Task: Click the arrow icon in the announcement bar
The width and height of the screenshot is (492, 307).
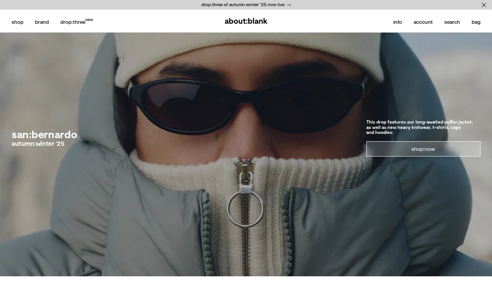Action: point(289,5)
